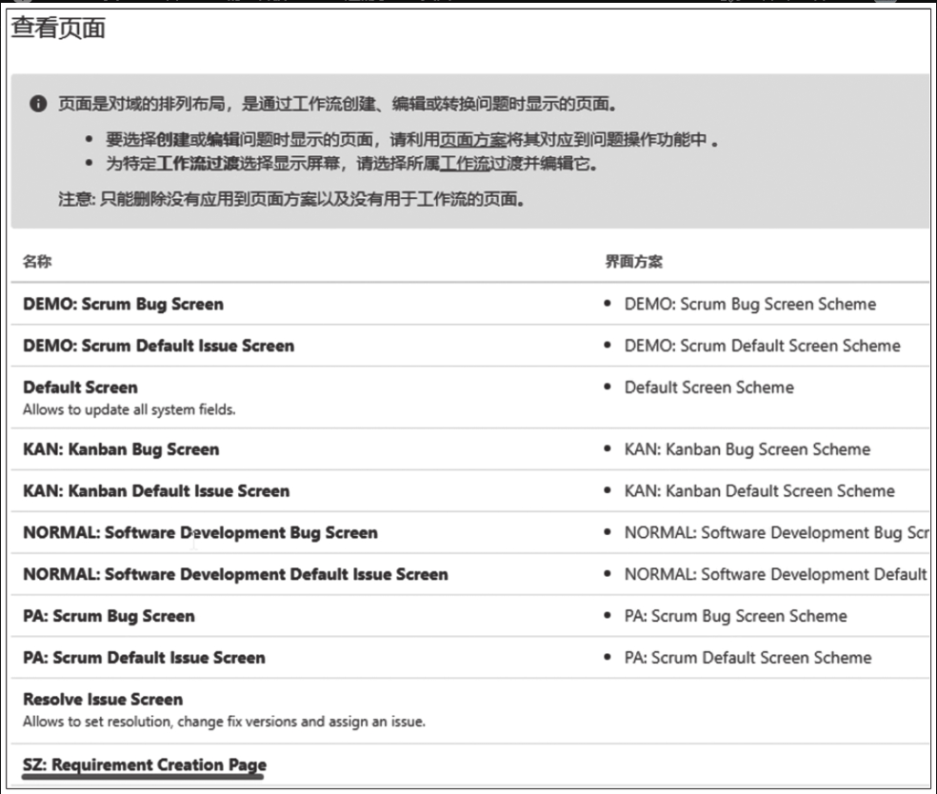Go to DEMO: Scrum Default Screen Scheme
The height and width of the screenshot is (794, 937).
762,346
